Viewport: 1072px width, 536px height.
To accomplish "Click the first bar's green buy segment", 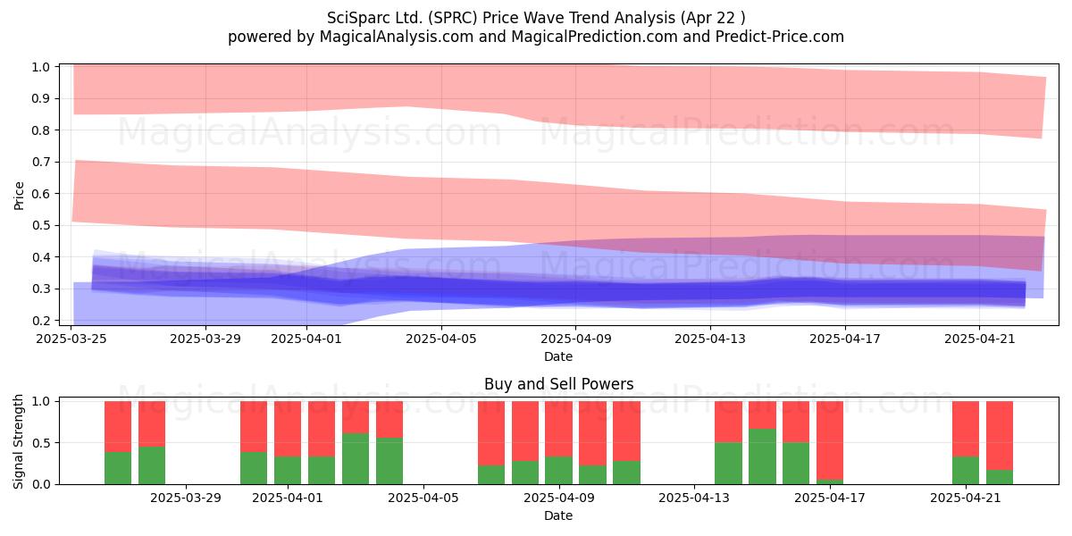I will tap(118, 467).
